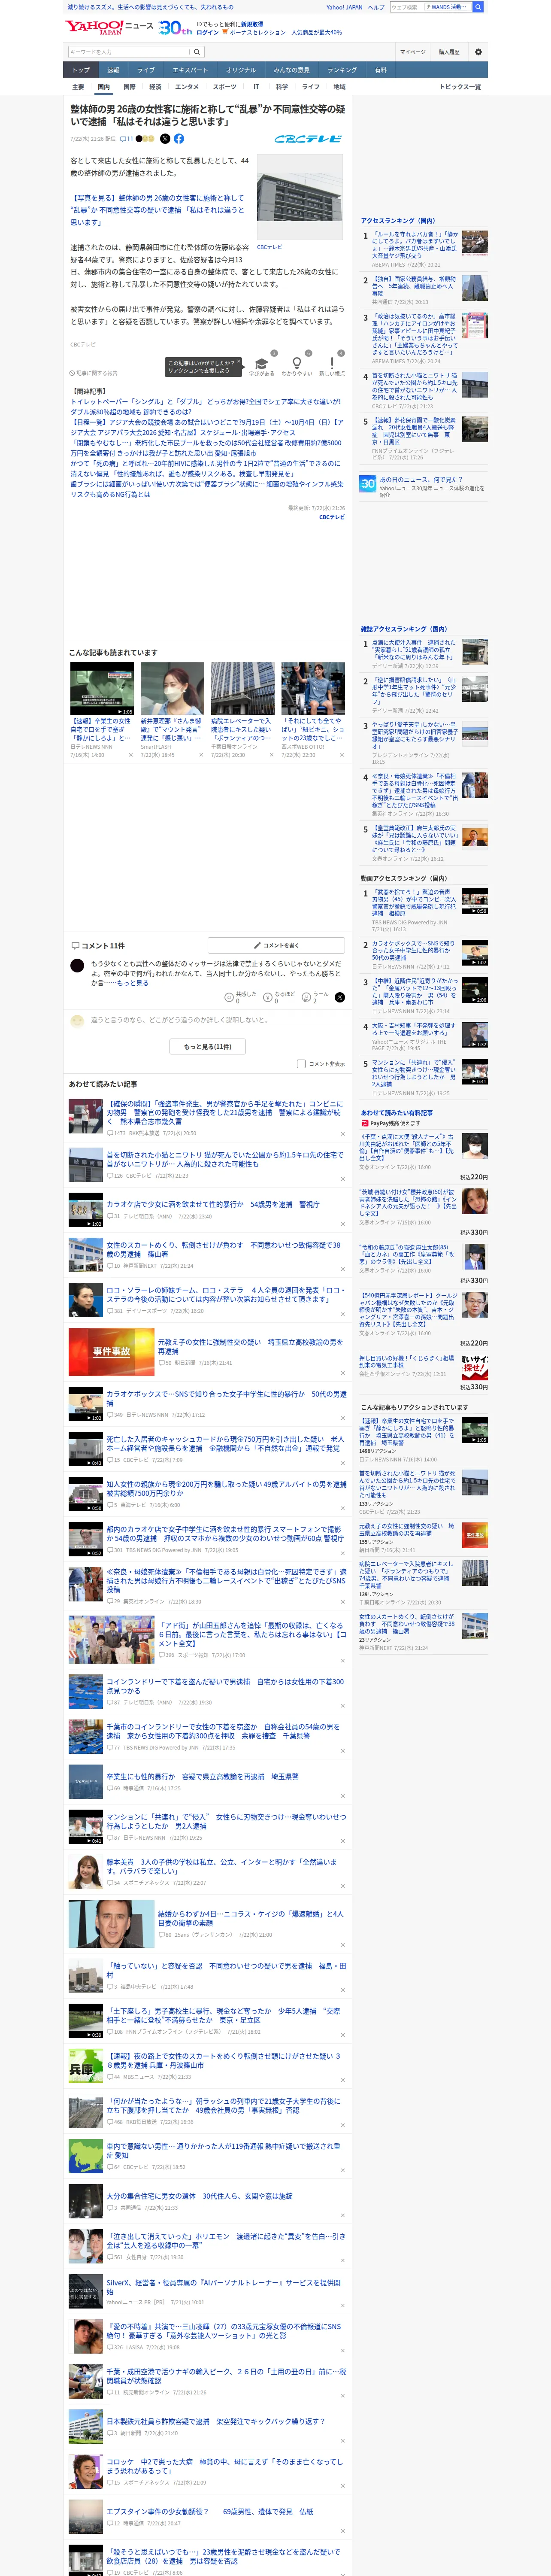The image size is (551, 2576).
Task: Expand first comment with もっと見る link
Action: pos(134,983)
